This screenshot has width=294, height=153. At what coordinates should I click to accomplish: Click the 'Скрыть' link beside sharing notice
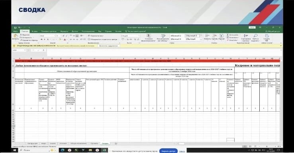pyautogui.click(x=182, y=151)
